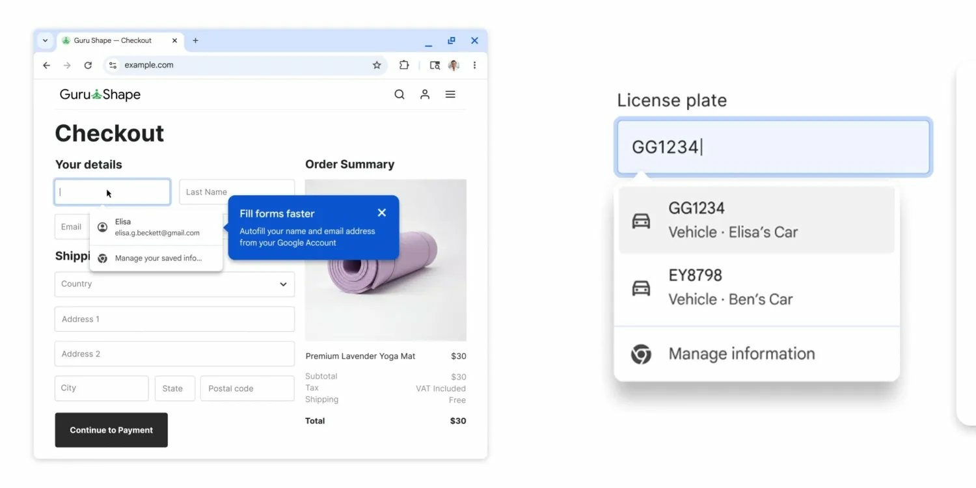Bookmark the page with the star icon
Screen dimensions: 976x488
(377, 65)
